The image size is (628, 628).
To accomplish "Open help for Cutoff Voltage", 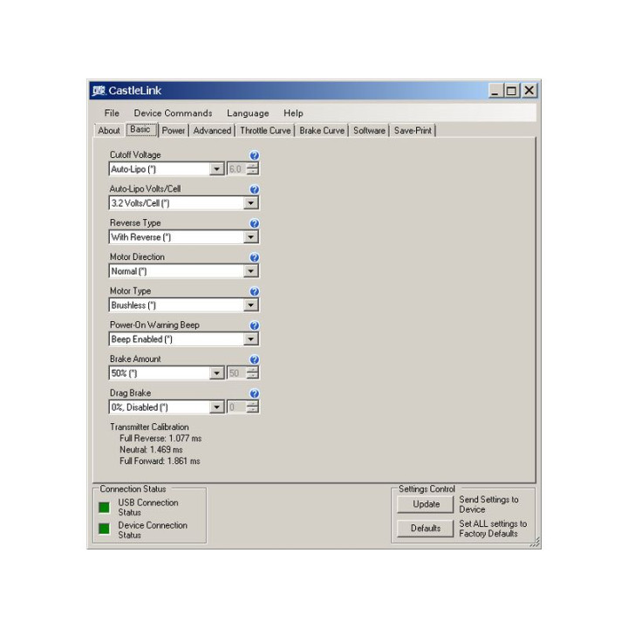I will click(x=254, y=155).
